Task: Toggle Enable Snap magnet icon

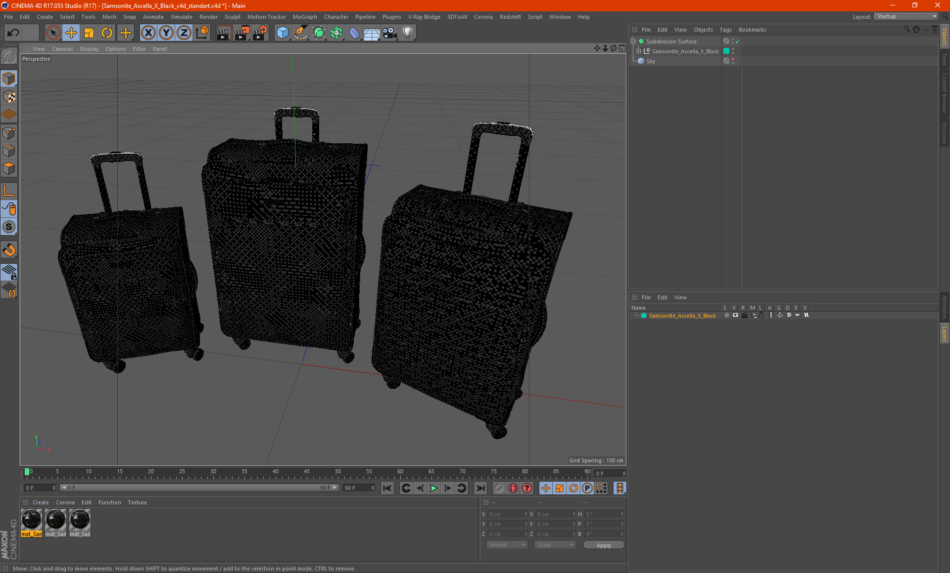Action: click(9, 250)
